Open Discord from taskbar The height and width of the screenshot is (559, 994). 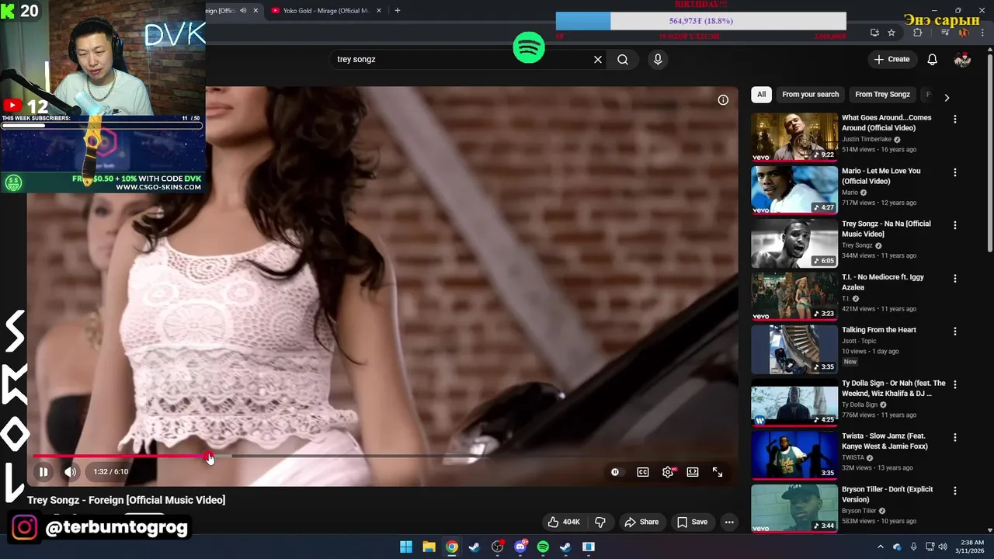[x=520, y=547]
